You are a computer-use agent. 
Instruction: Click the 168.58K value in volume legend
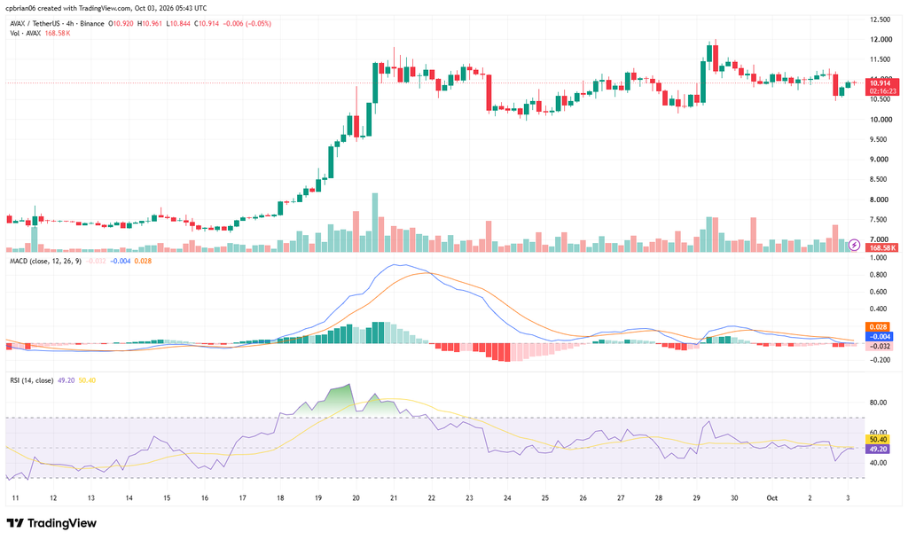click(58, 34)
